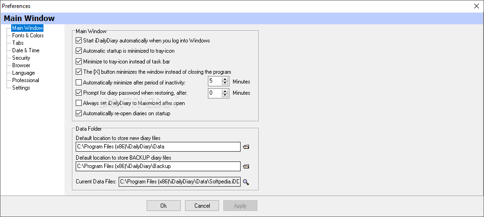Select Browser in preferences tree
This screenshot has height=217, width=484.
(x=21, y=65)
